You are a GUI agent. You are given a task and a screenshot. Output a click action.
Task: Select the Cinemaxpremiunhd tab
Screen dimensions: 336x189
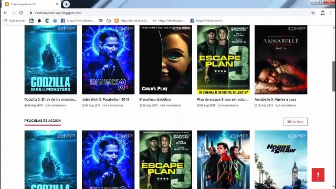click(31, 4)
